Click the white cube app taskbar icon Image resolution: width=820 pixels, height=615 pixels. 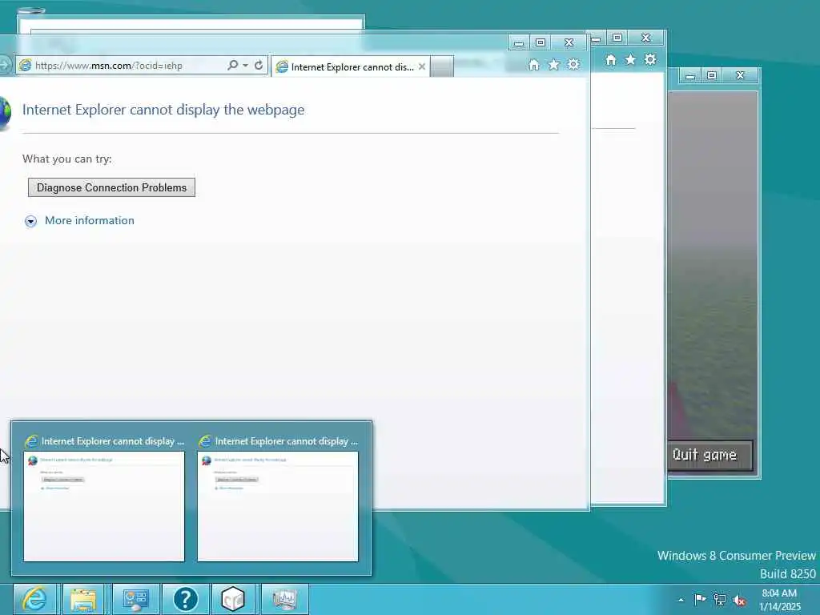coord(233,599)
